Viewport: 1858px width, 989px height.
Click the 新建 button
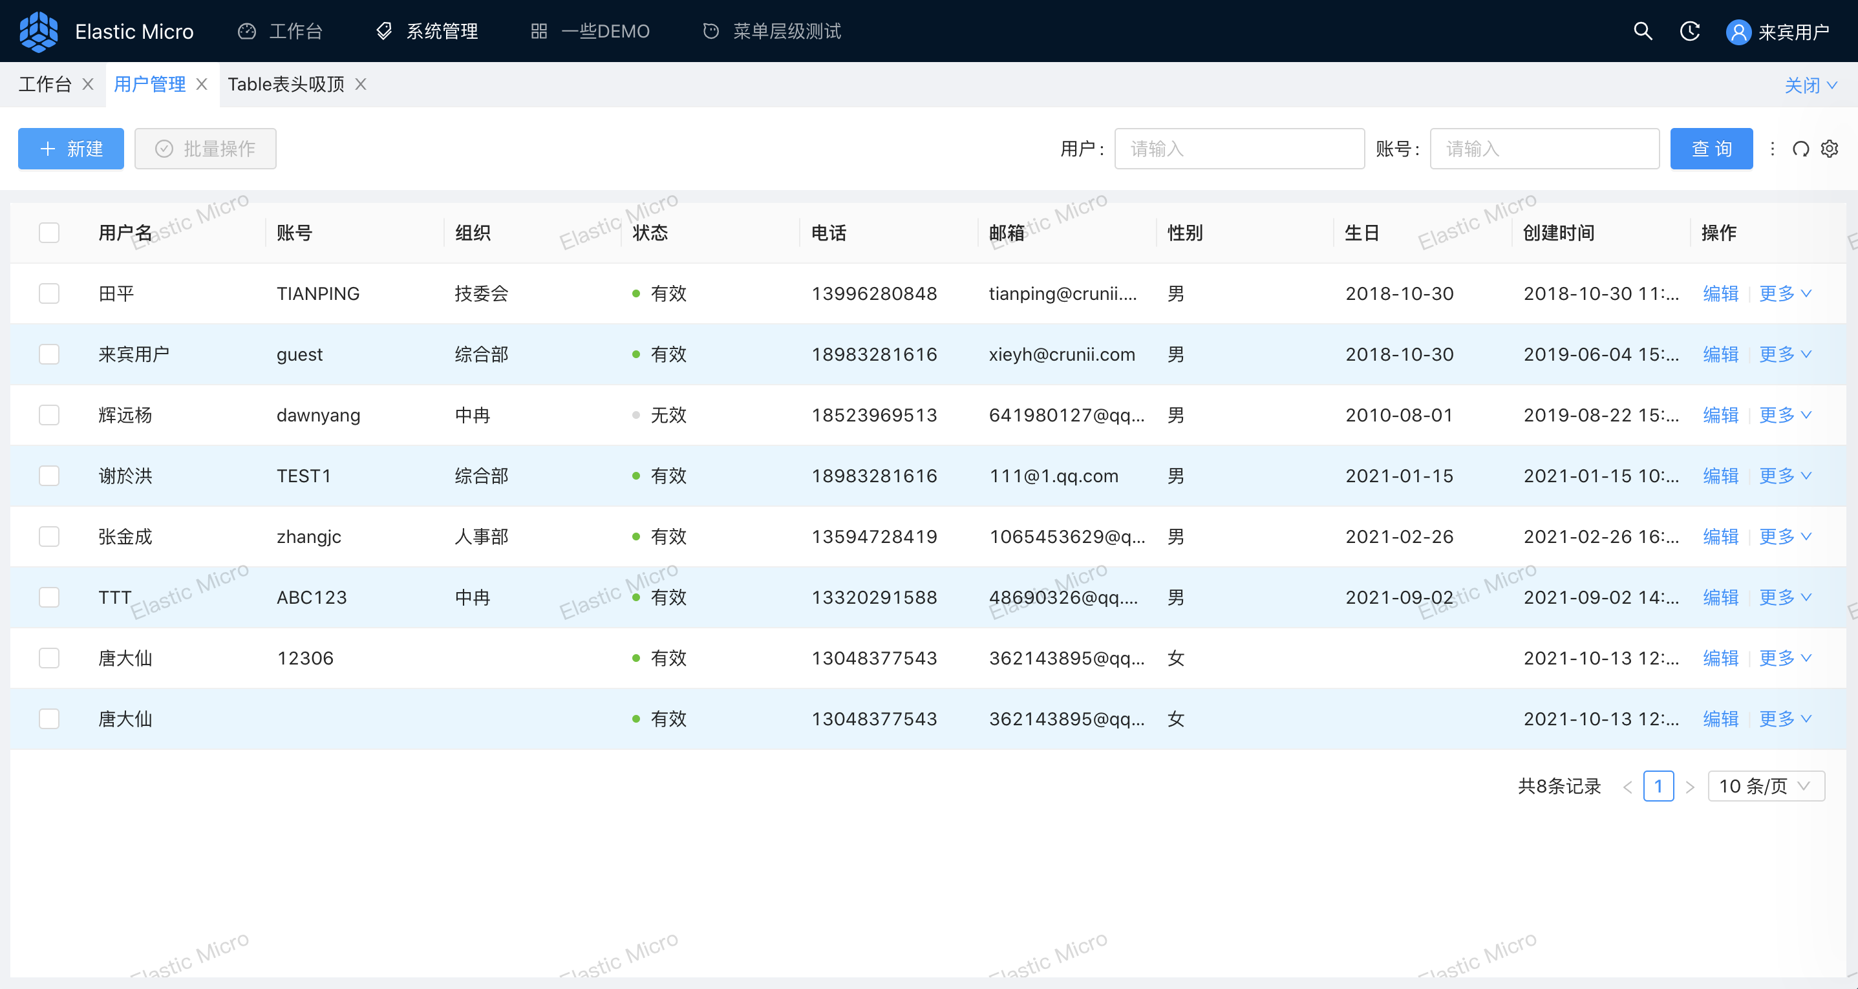coord(70,149)
